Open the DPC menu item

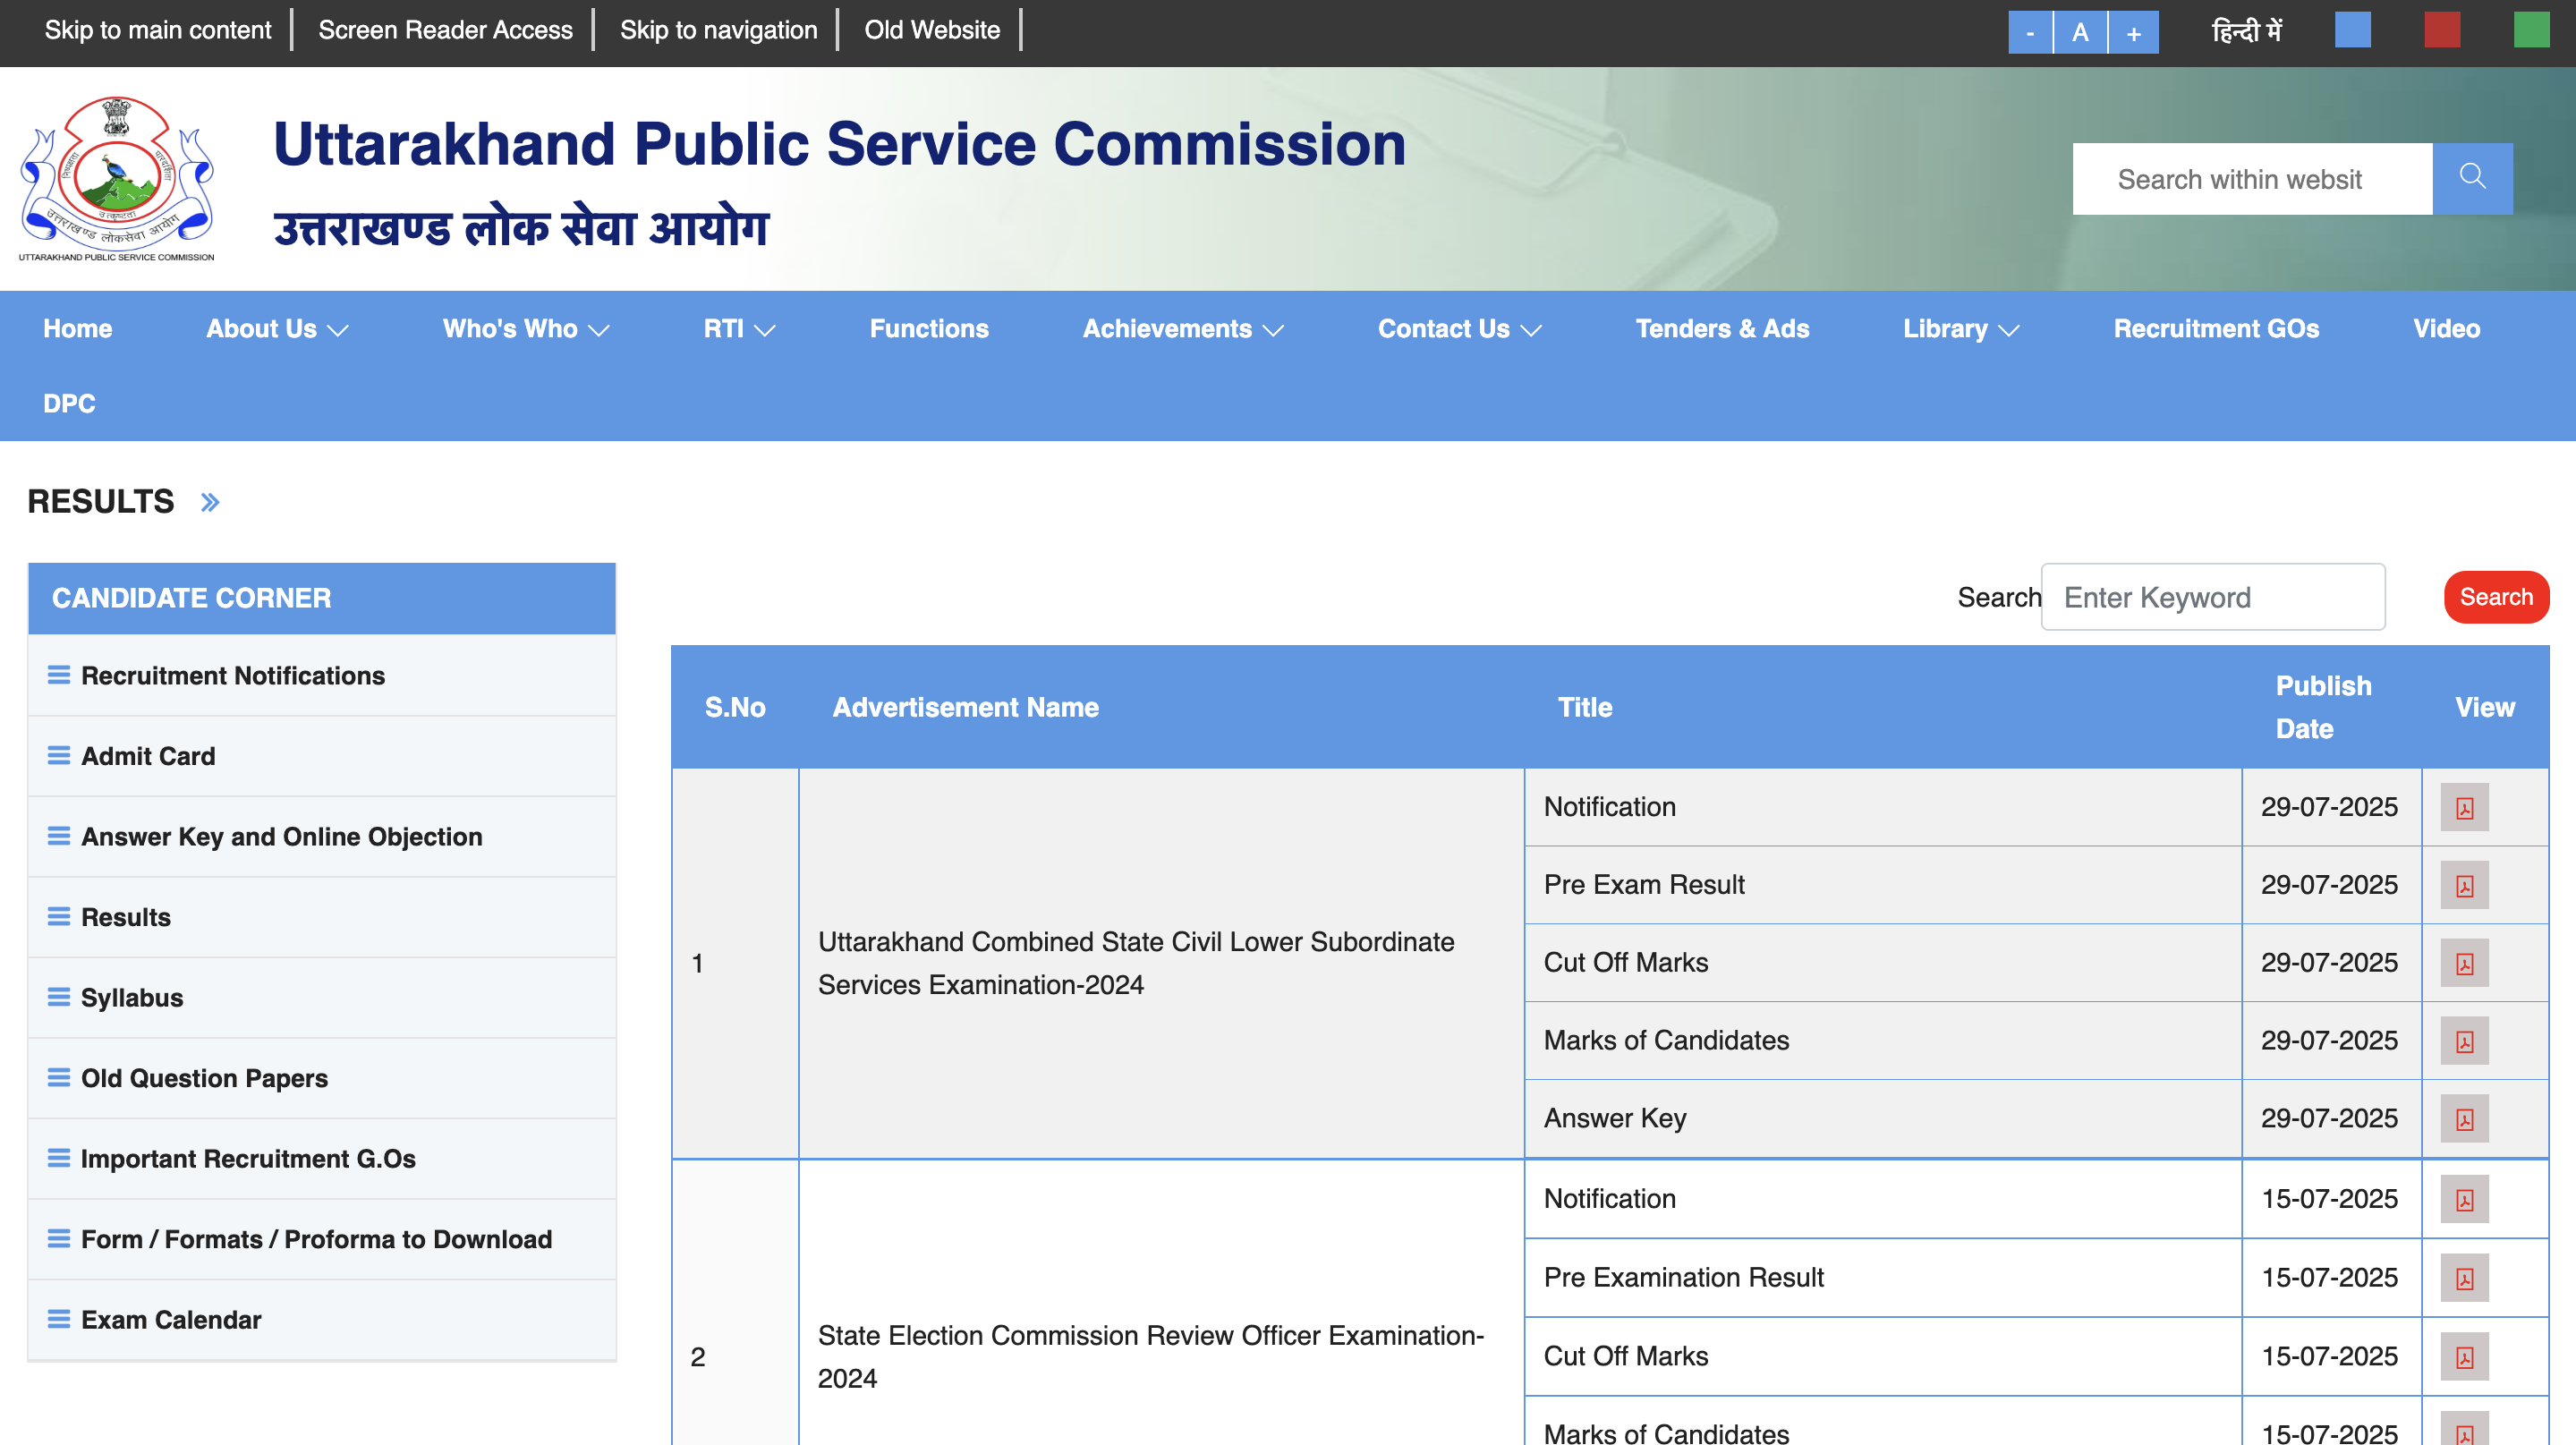pos(69,404)
